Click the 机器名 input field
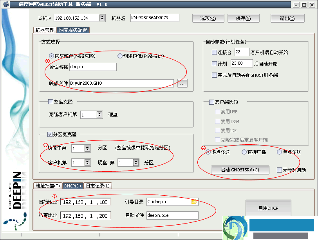 click(x=155, y=18)
